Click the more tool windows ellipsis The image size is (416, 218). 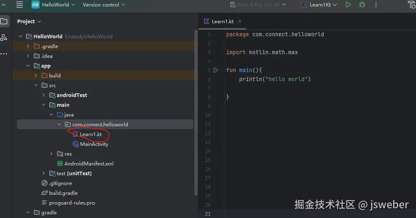[4, 54]
